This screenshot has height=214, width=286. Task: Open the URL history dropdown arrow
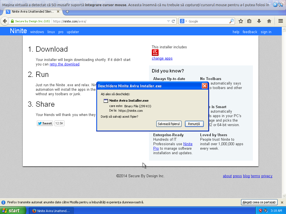[x=168, y=21]
